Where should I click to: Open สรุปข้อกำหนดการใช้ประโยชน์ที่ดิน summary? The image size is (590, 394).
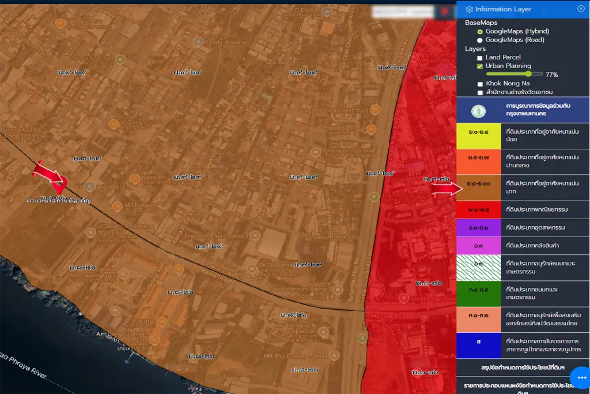[x=522, y=367]
